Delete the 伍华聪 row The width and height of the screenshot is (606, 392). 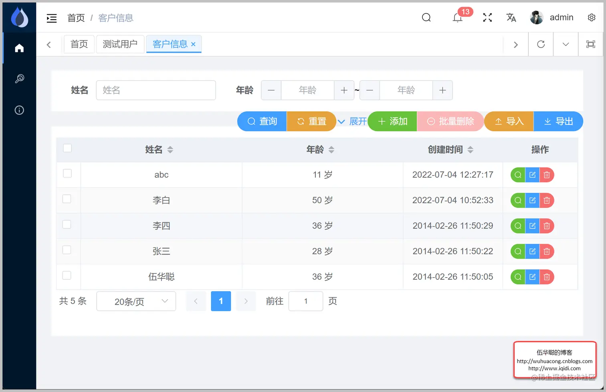point(547,277)
